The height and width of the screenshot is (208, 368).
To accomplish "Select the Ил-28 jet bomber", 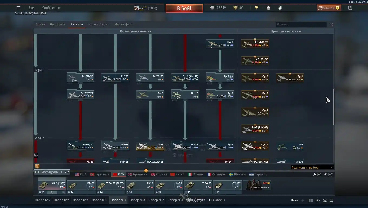I will click(x=185, y=146).
